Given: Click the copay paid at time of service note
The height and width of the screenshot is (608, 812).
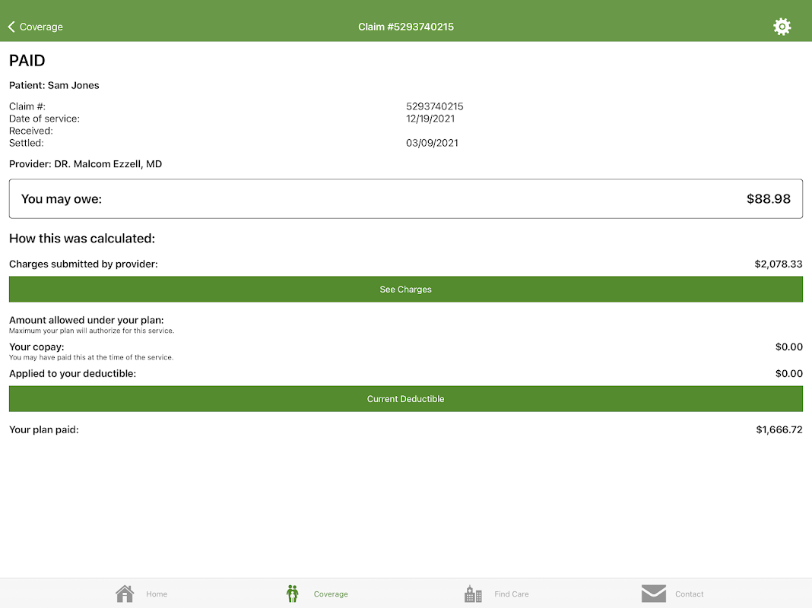Looking at the screenshot, I should coord(90,357).
